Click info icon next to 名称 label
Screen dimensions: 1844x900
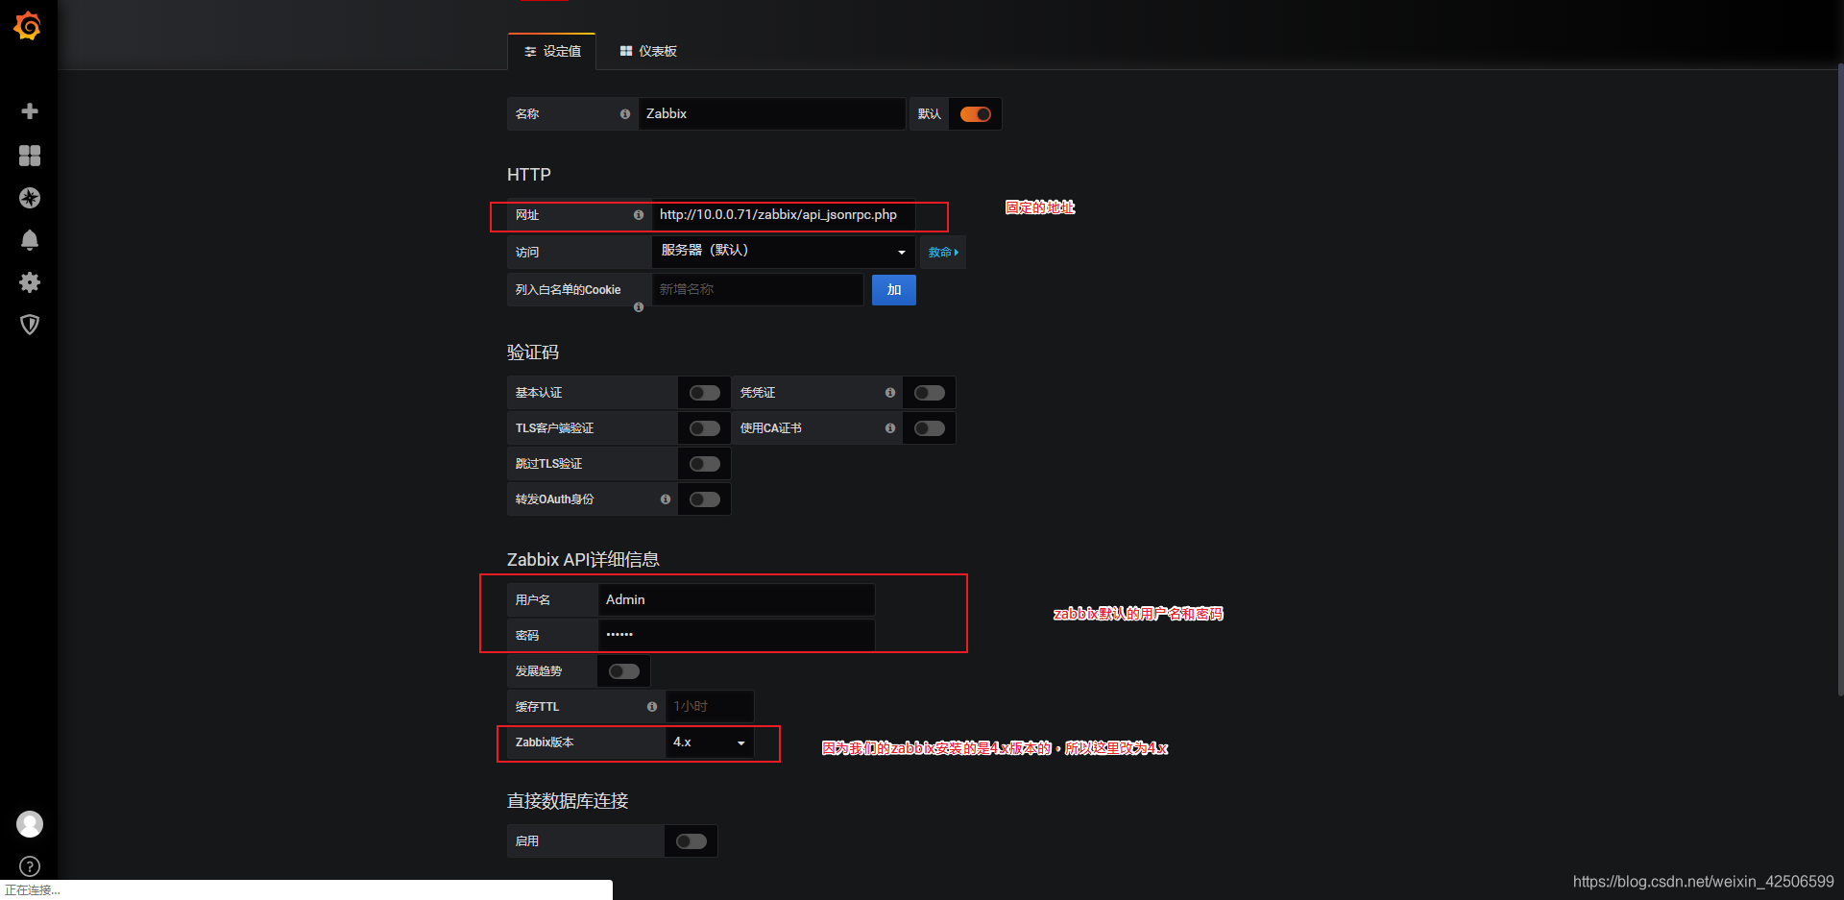(x=625, y=114)
